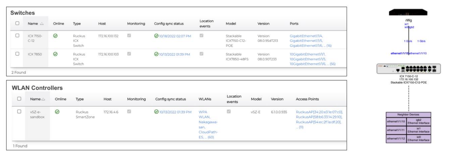
Task: Toggle the Monitoring checkbox for ICX 7850
Action: (129, 54)
